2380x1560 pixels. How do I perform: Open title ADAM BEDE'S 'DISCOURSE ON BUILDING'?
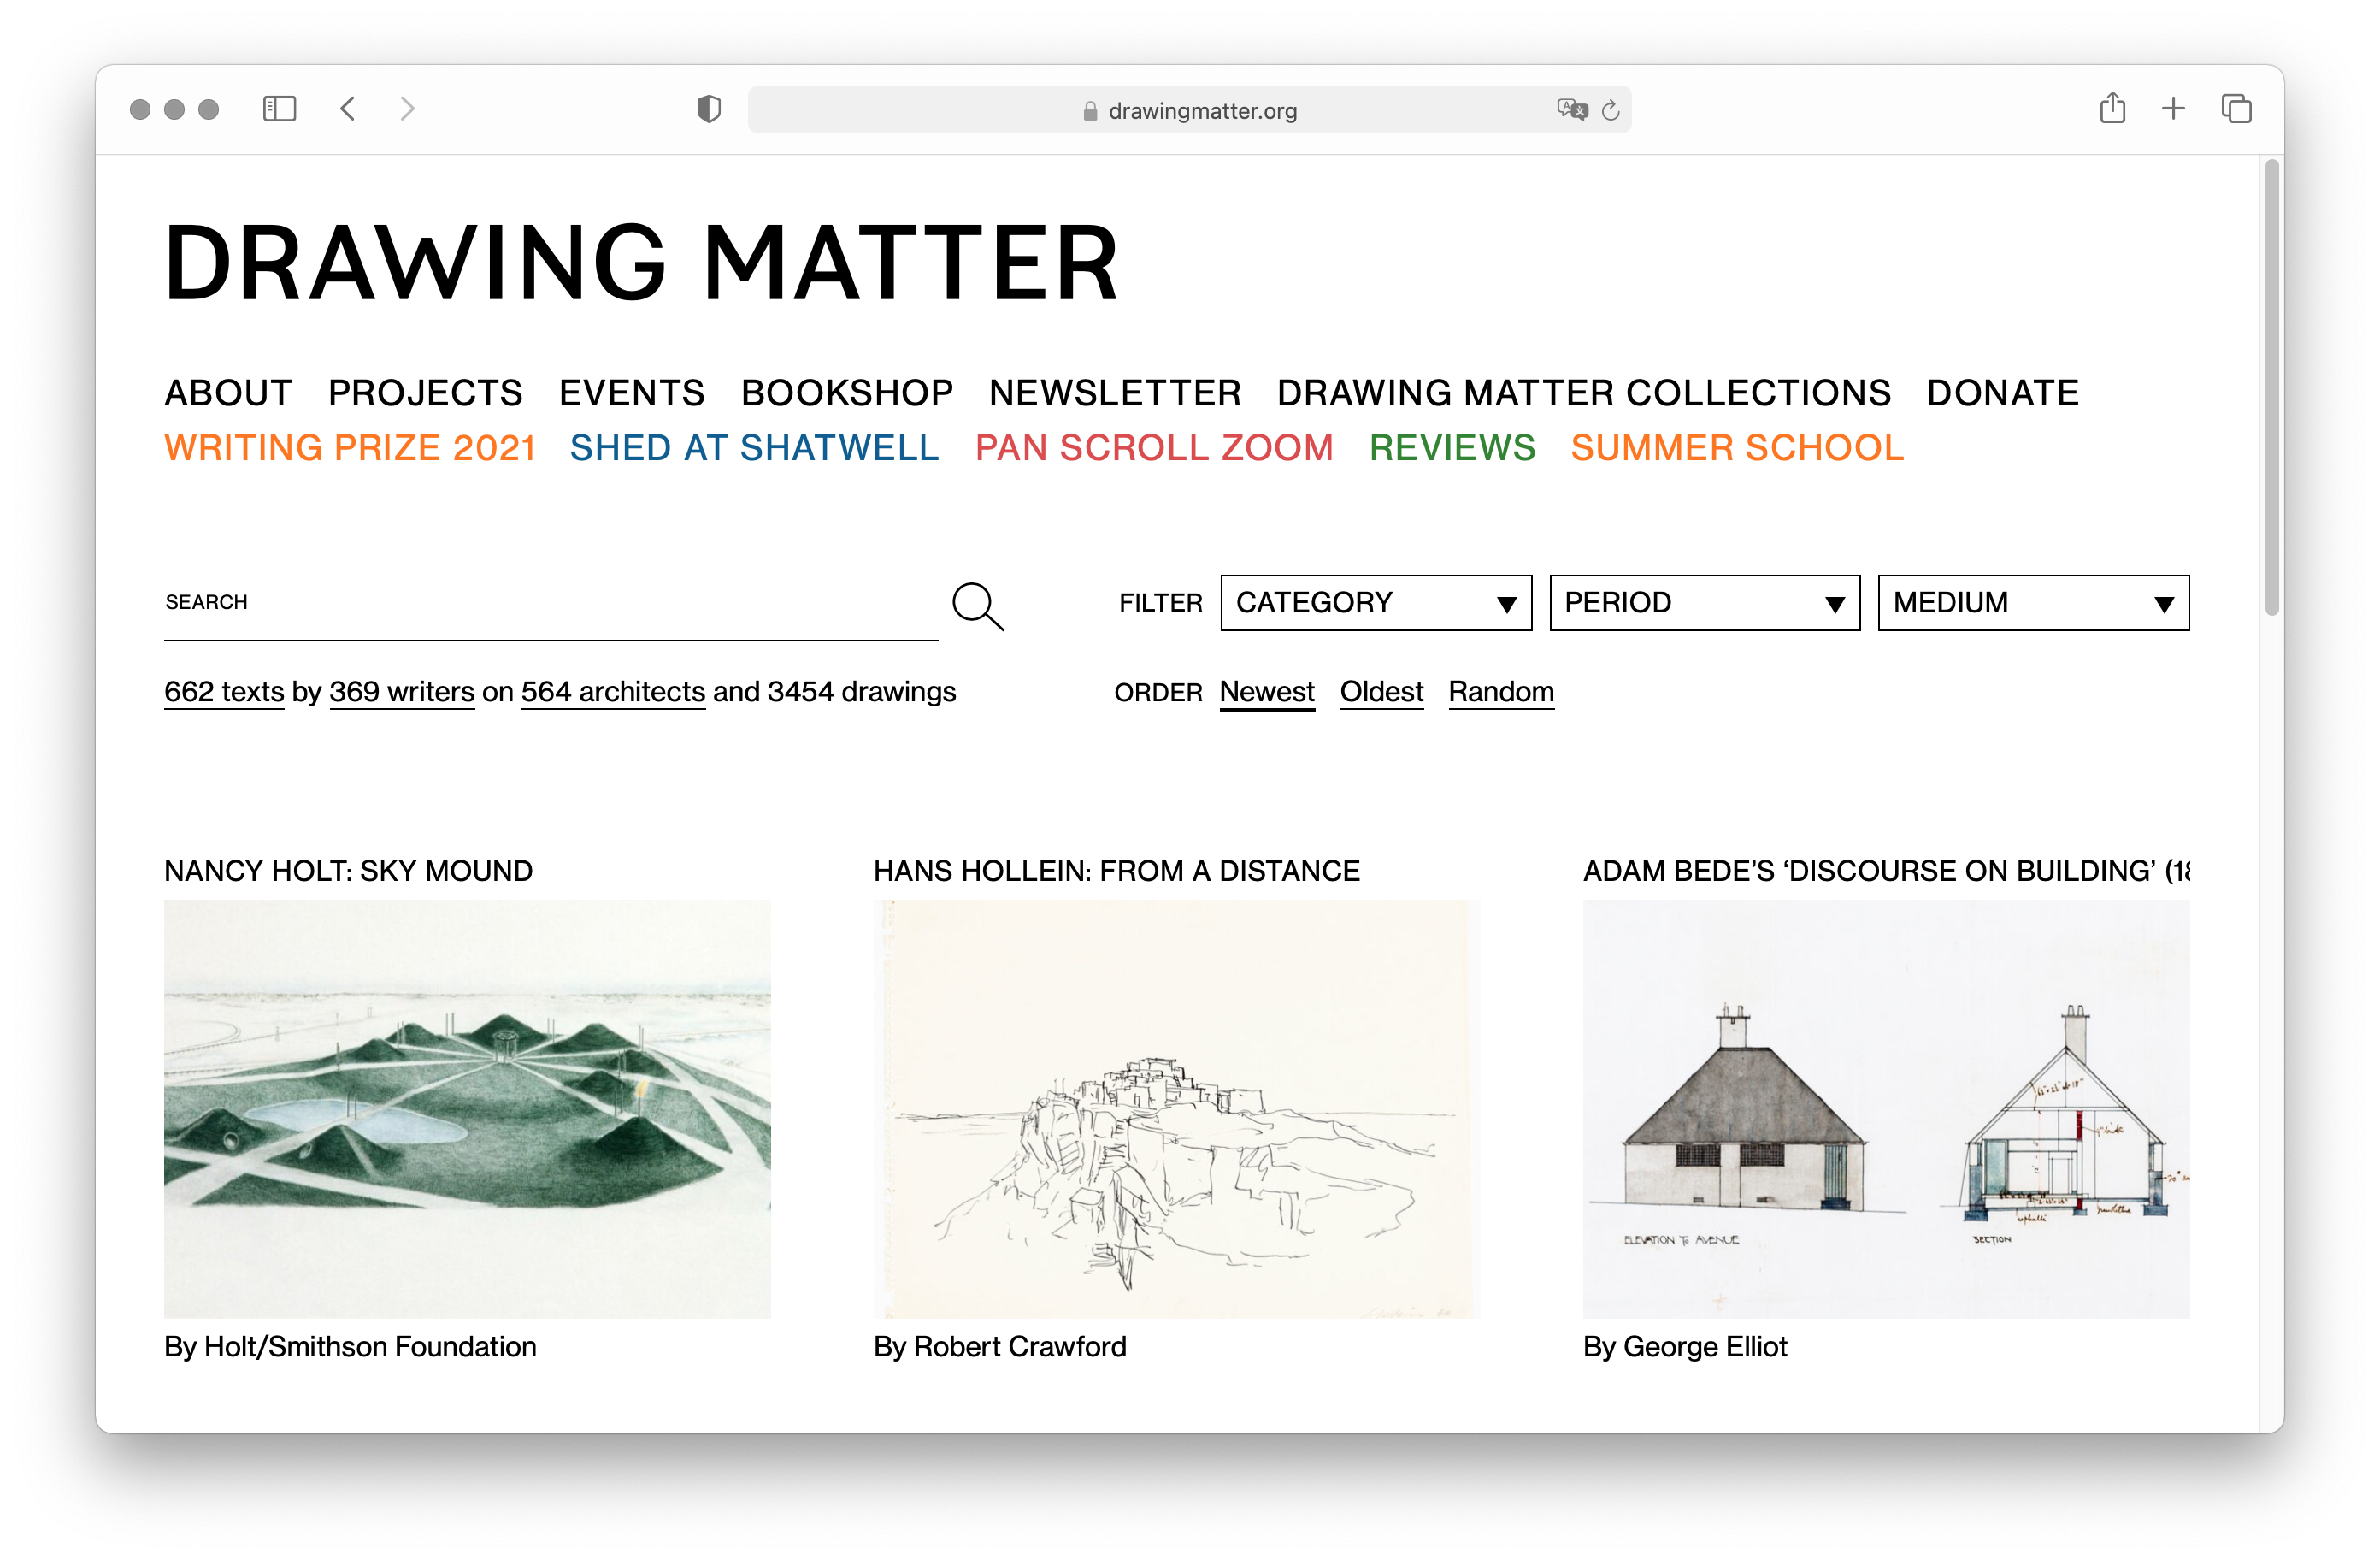click(x=1886, y=871)
